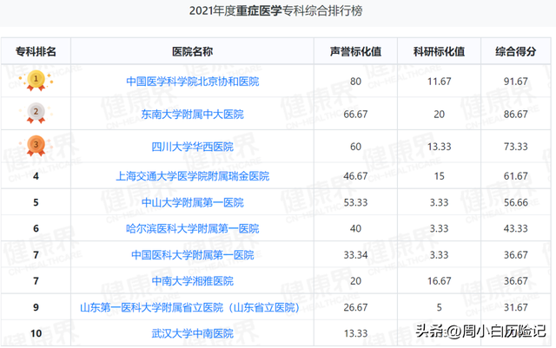Select the 声誉标化值 value 33.34
Viewport: 556px width, 348px height.
355,255
